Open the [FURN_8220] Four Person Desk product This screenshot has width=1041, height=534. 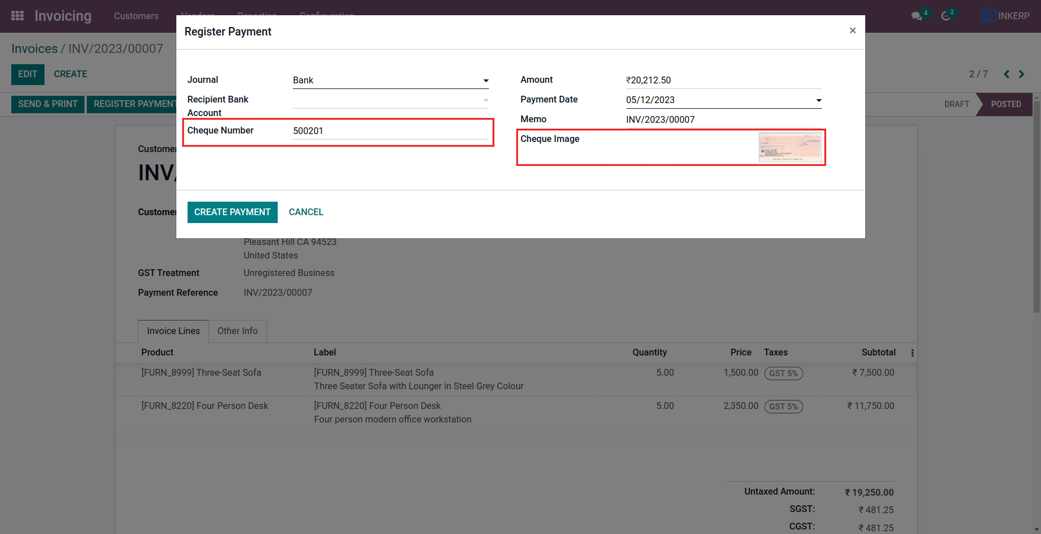[204, 406]
